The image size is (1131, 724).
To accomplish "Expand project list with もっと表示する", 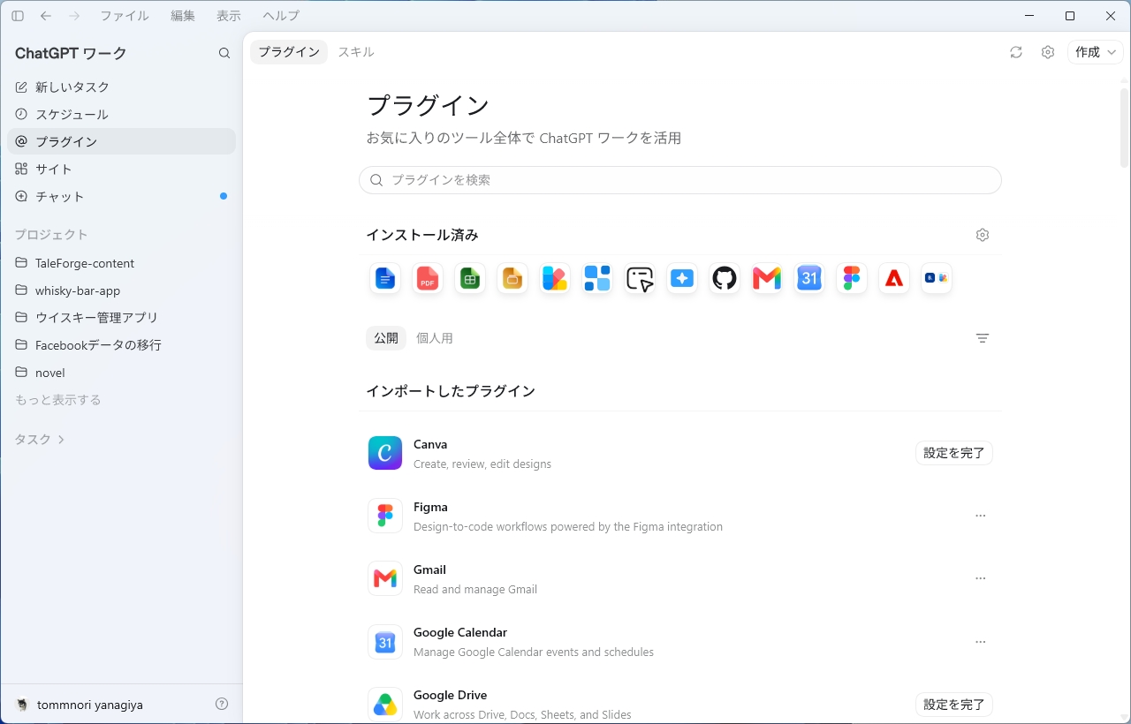I will click(58, 400).
